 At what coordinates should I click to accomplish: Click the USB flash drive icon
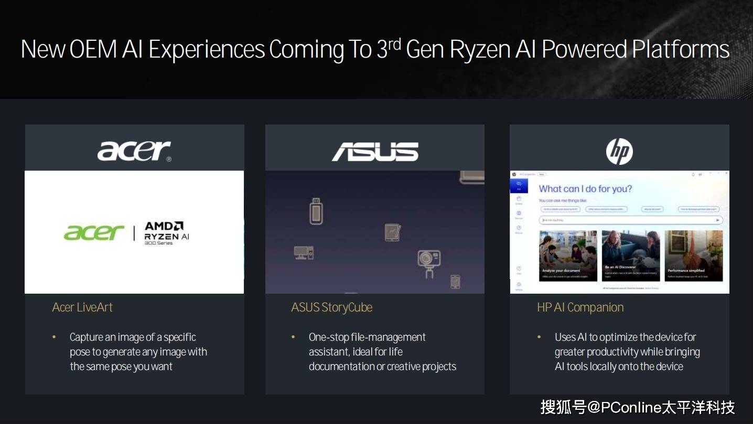click(316, 211)
